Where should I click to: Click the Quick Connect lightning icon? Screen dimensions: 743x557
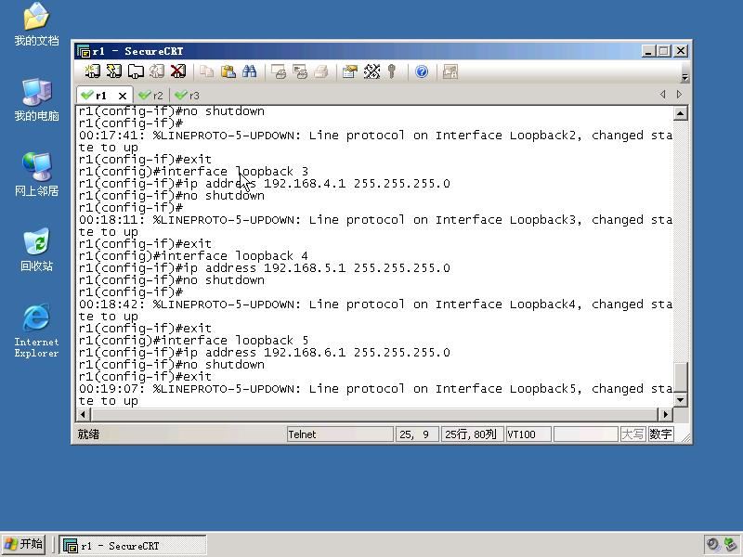(x=113, y=71)
